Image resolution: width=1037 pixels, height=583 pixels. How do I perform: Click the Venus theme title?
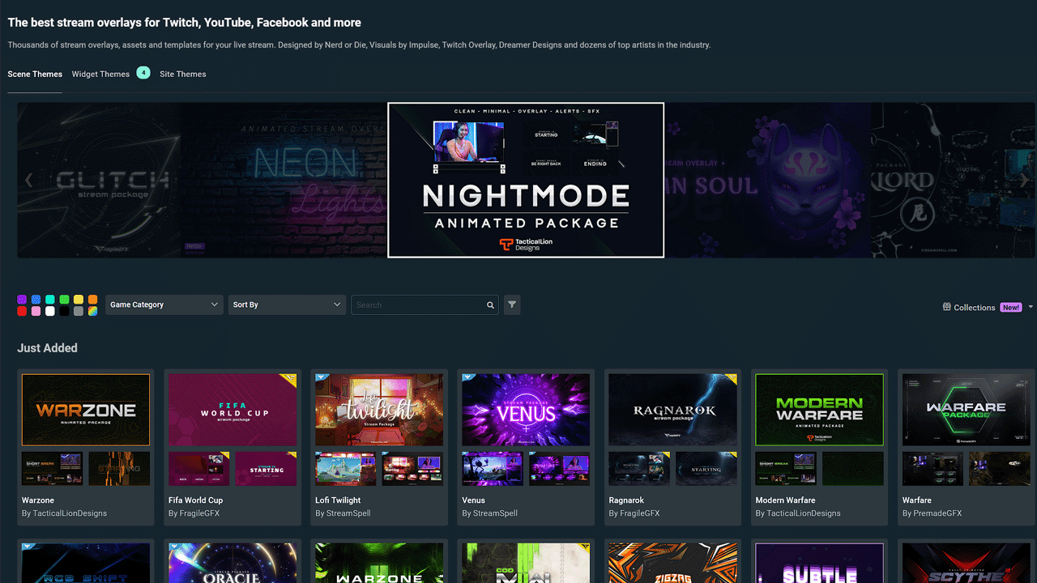pos(474,500)
